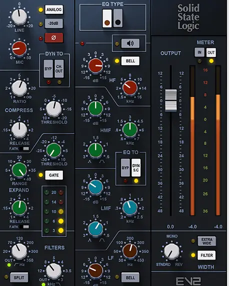Toggle the HF BELL button
The height and width of the screenshot is (286, 229).
pyautogui.click(x=130, y=61)
